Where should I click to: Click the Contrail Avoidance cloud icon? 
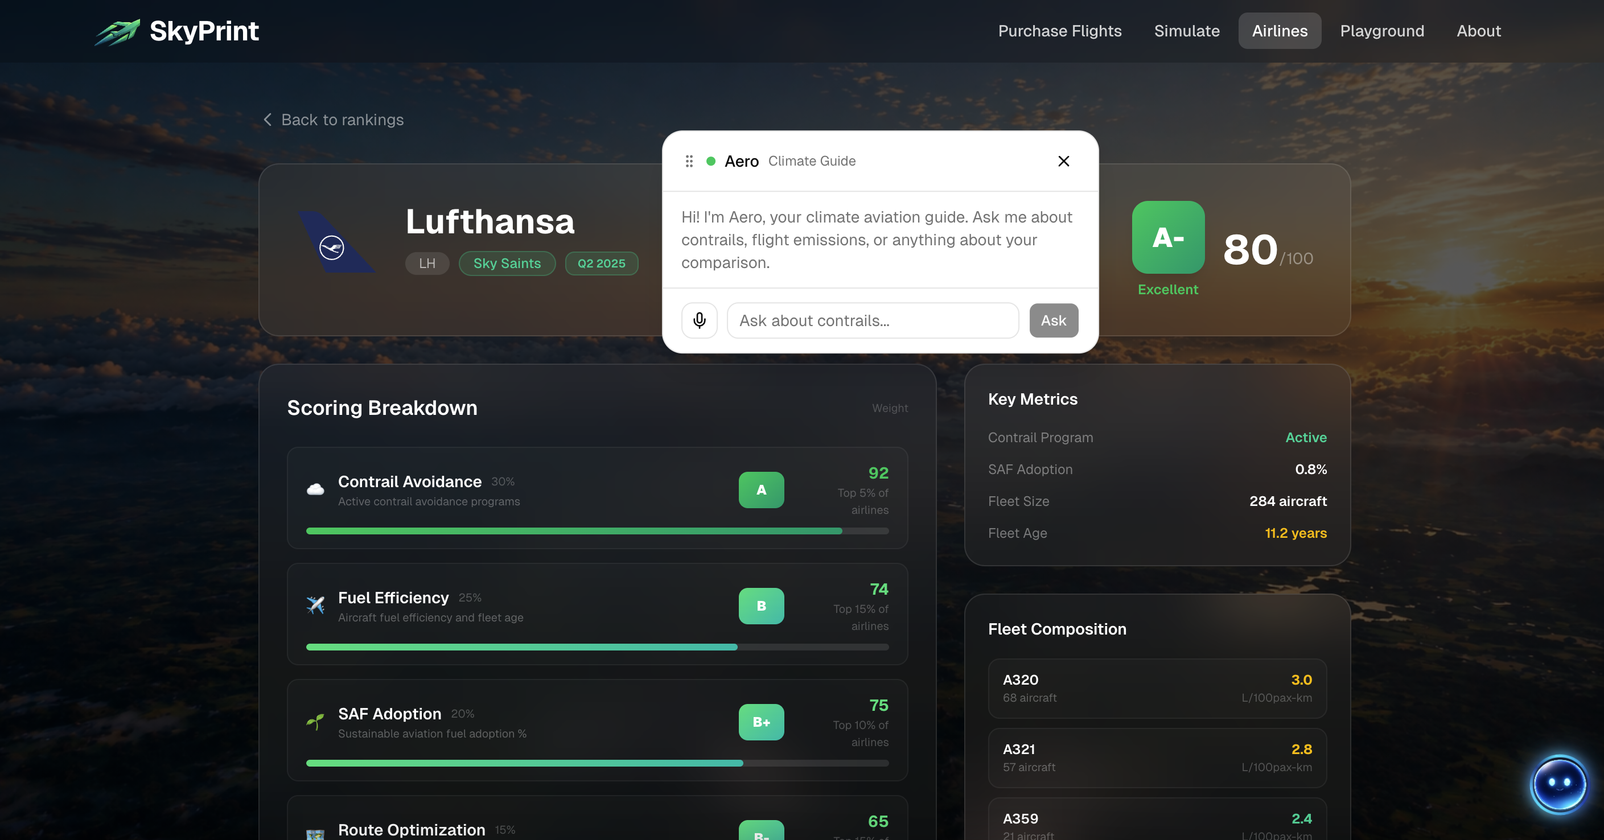tap(316, 489)
